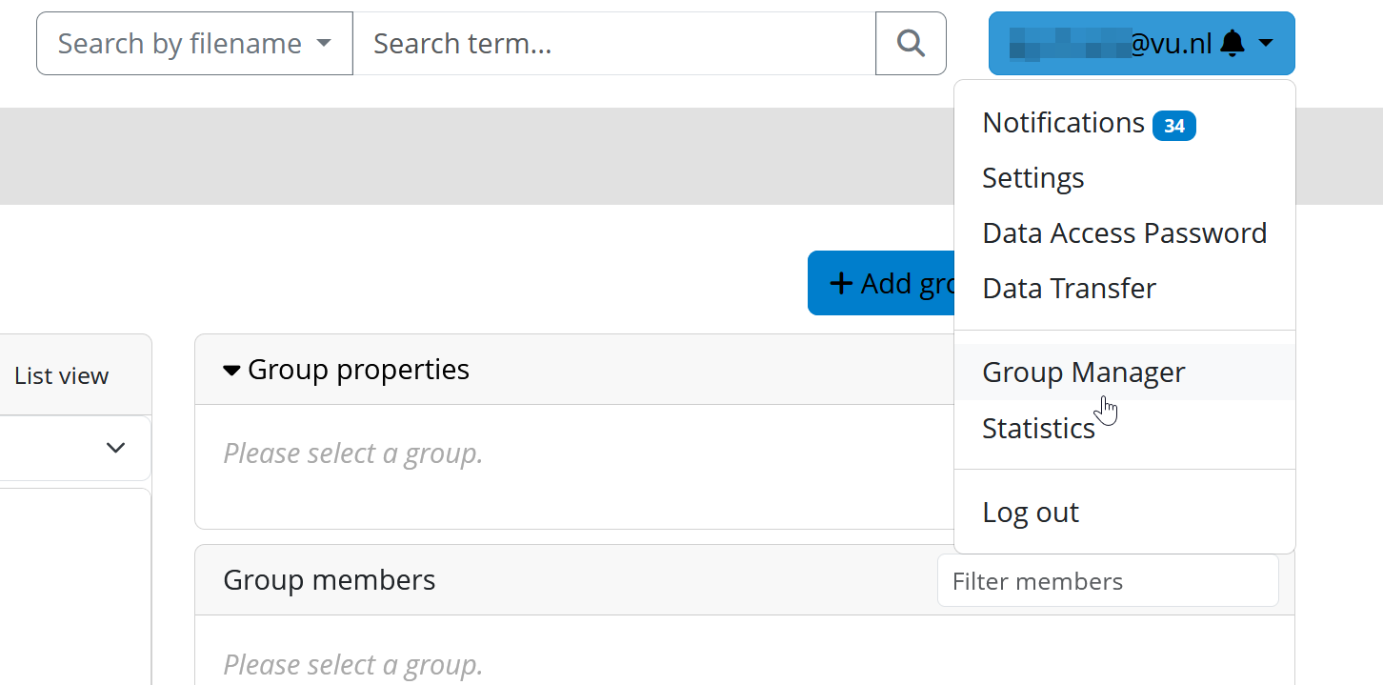Screen dimensions: 1383x685
Task: Select Settings in the account menu
Action: point(1032,178)
